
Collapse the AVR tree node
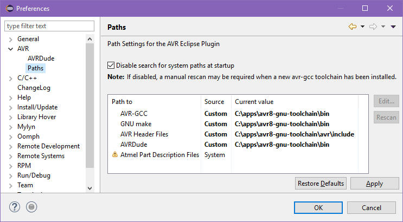point(10,49)
